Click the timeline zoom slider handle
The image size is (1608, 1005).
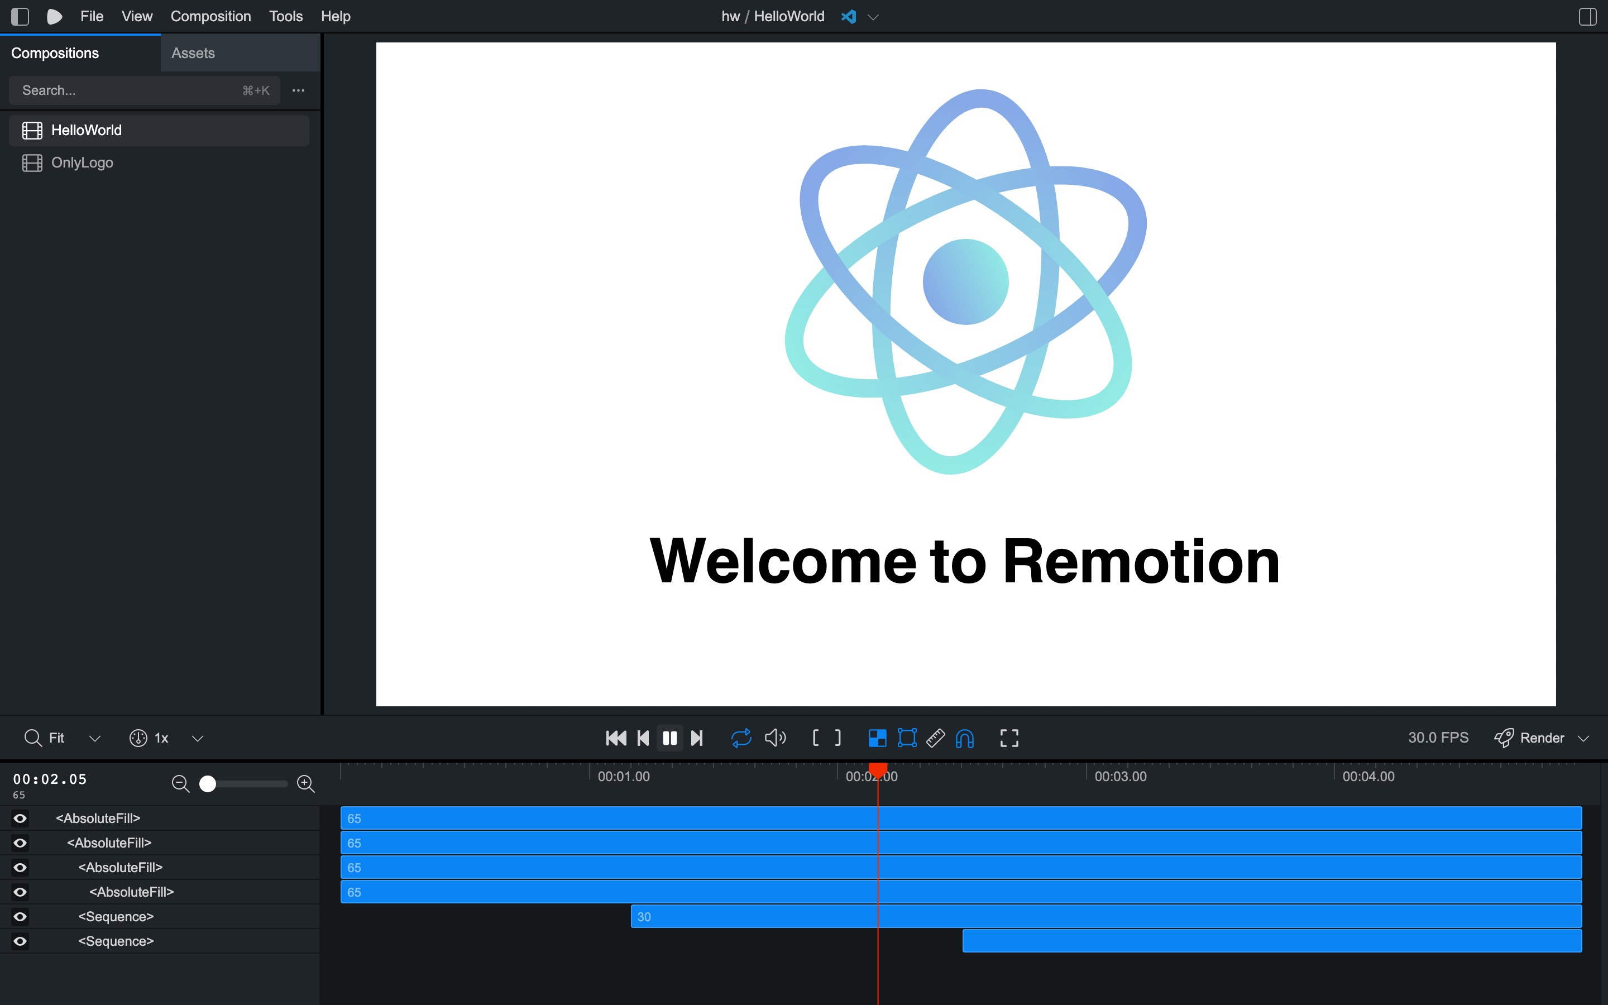click(208, 784)
